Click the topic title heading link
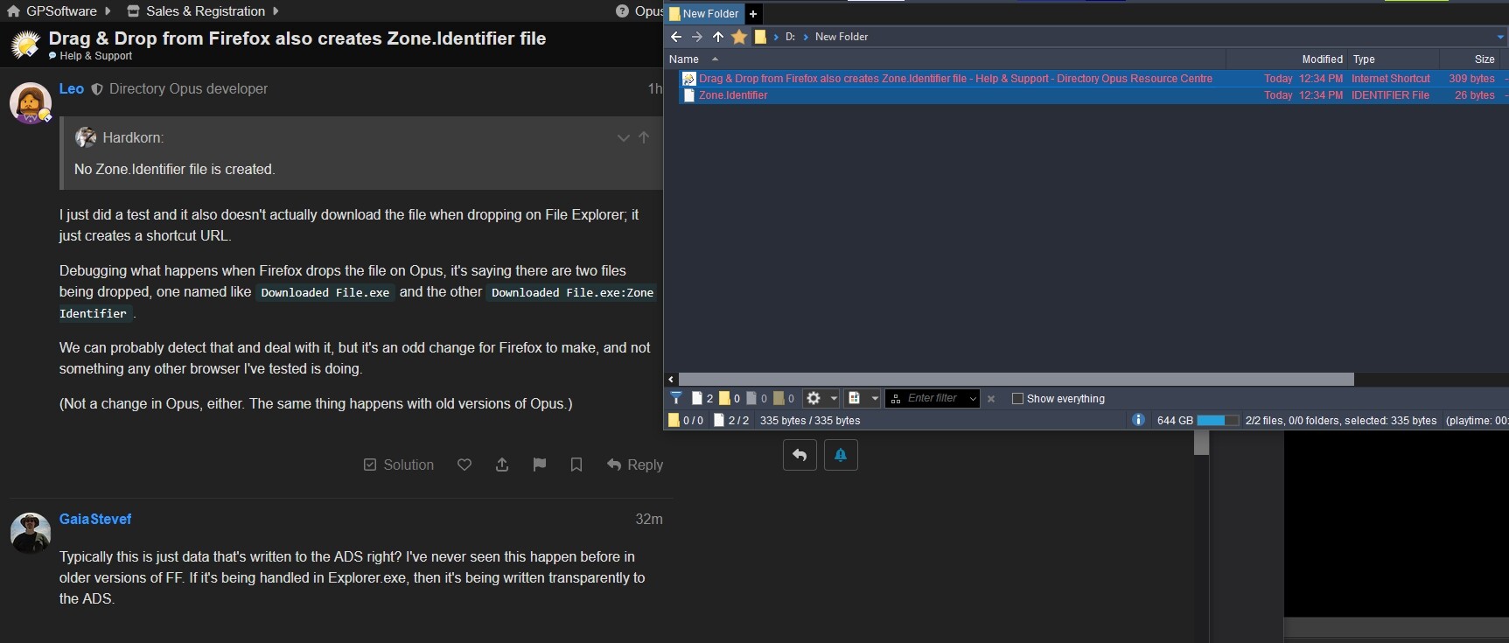 pos(297,38)
